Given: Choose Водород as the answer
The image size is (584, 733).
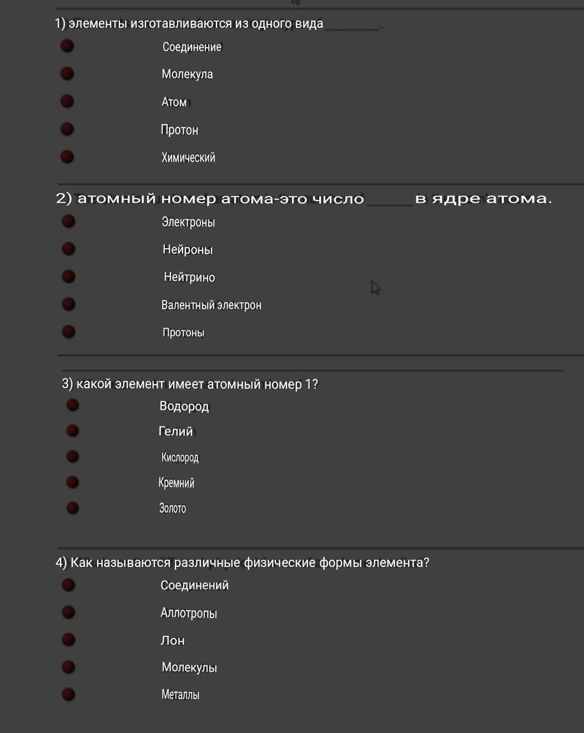Looking at the screenshot, I should pyautogui.click(x=72, y=405).
